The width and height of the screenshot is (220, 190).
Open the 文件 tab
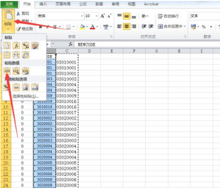(x=9, y=4)
